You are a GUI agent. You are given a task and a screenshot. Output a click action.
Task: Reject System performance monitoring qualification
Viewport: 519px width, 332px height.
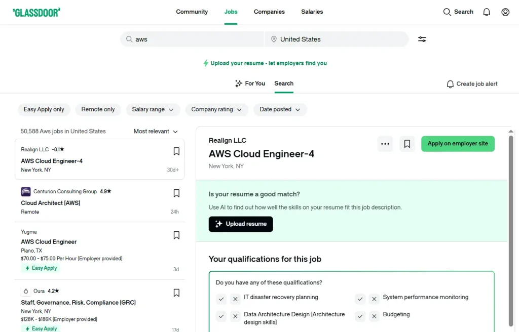[x=374, y=299]
